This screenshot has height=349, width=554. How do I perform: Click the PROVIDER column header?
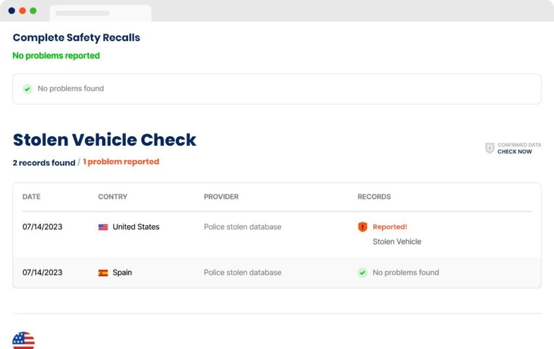(221, 197)
